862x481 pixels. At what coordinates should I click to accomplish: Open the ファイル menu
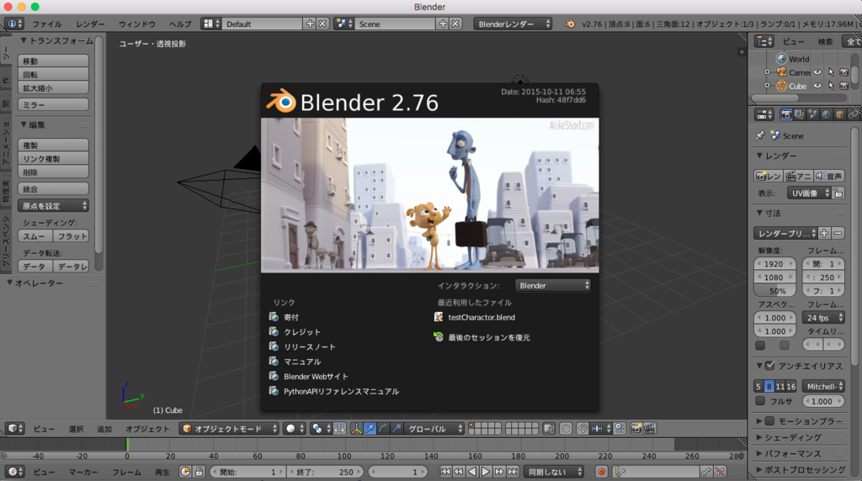pos(47,24)
